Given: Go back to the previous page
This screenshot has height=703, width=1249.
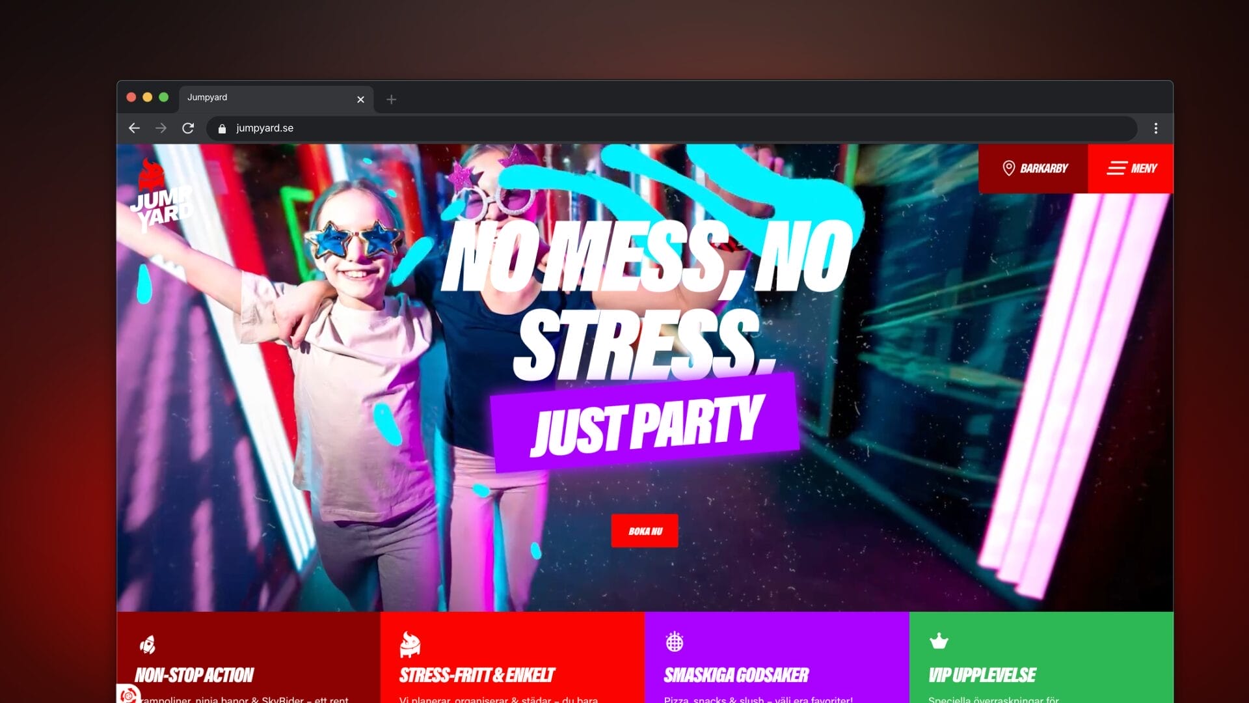Looking at the screenshot, I should point(134,128).
